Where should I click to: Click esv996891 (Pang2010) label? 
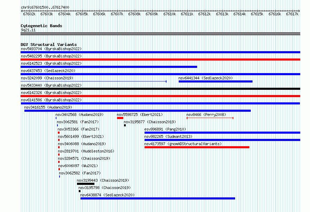(165, 129)
